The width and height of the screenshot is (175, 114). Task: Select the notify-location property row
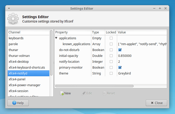pos(69,62)
